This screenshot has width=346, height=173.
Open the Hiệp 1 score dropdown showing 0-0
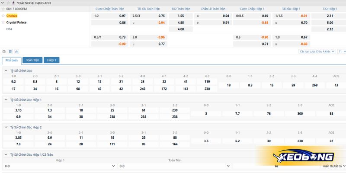click(x=60, y=166)
